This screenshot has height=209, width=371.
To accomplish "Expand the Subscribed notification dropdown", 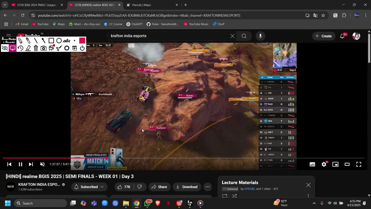I will [89, 187].
